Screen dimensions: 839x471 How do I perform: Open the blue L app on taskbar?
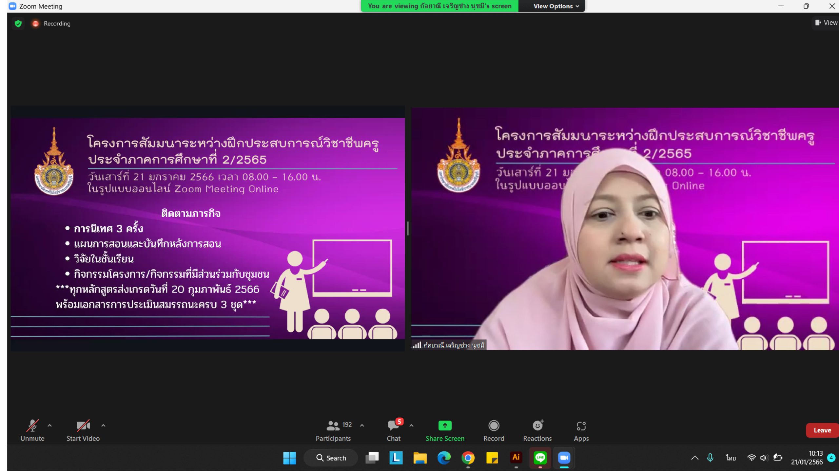(x=396, y=458)
